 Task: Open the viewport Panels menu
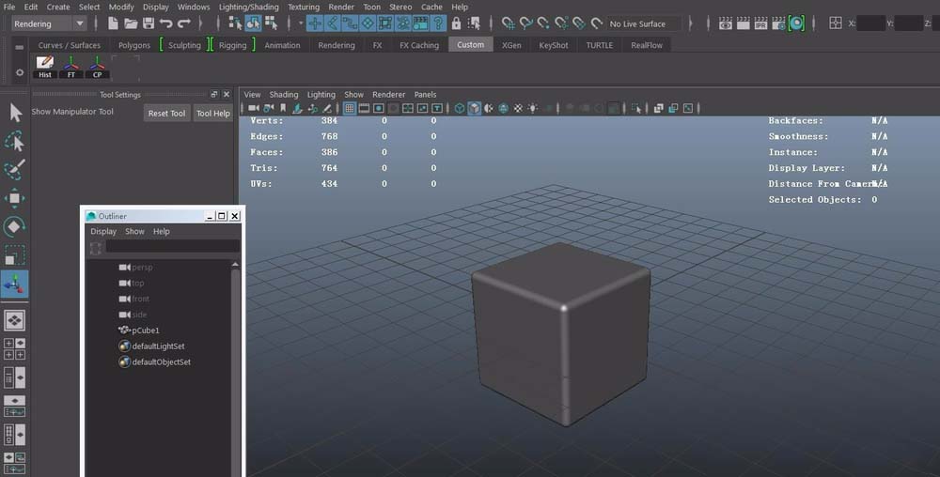click(x=425, y=95)
